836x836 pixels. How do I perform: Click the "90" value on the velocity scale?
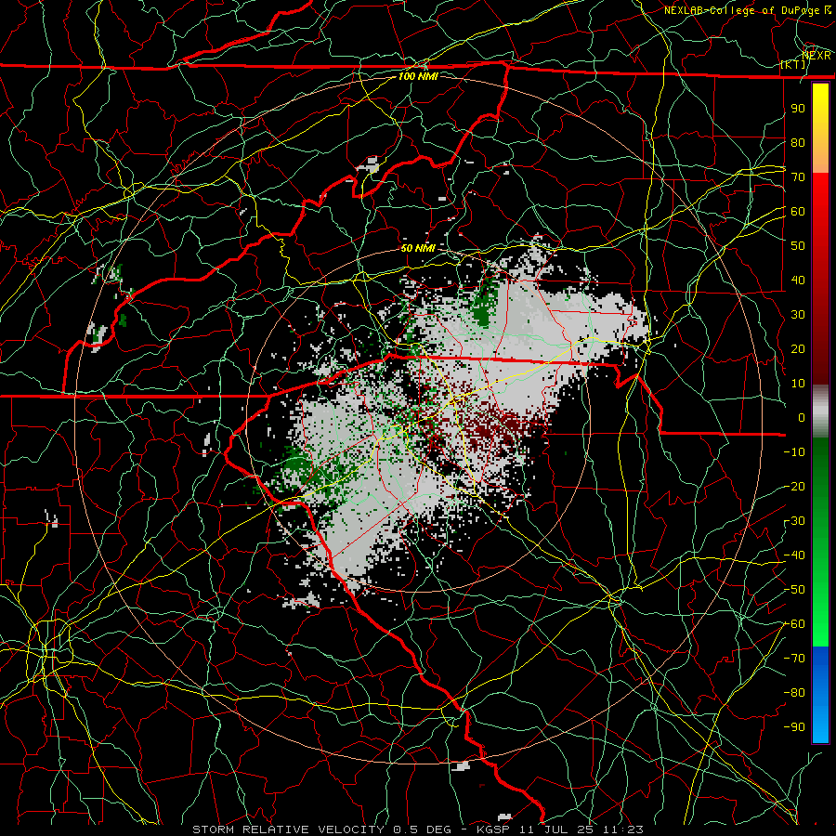pos(798,109)
